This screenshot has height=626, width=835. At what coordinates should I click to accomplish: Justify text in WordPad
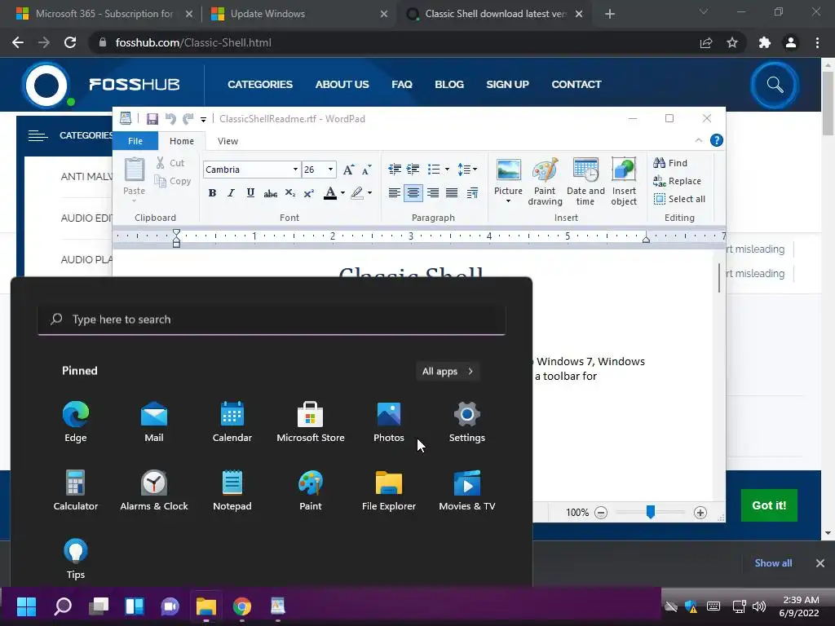point(452,192)
